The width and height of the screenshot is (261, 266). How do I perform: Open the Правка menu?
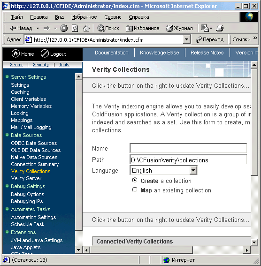pos(39,17)
